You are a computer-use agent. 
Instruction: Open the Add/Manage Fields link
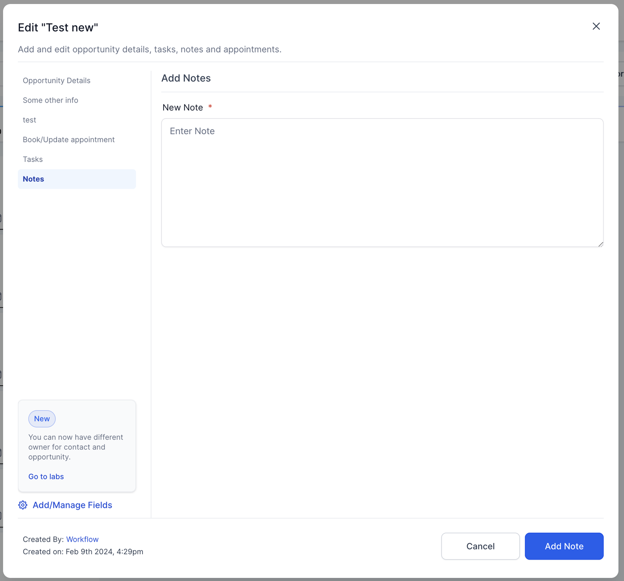[72, 505]
